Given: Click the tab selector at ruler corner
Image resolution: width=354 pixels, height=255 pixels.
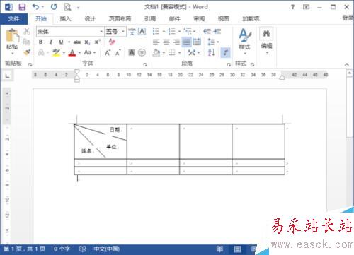Looking at the screenshot, I should point(8,76).
